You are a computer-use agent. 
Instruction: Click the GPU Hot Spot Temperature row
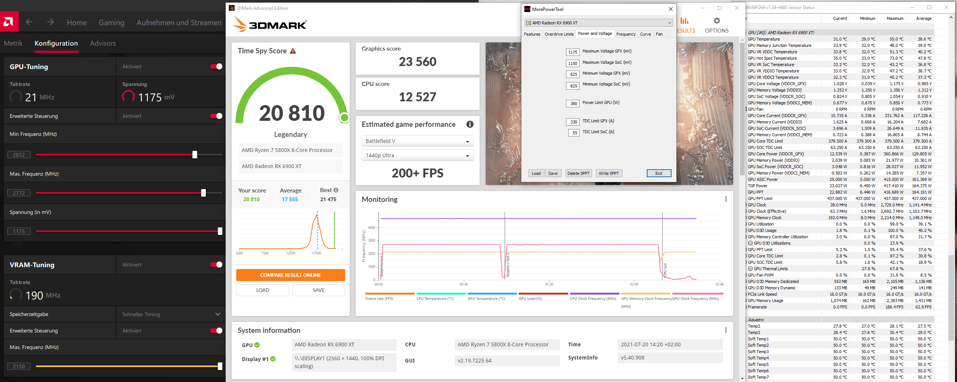[839, 58]
